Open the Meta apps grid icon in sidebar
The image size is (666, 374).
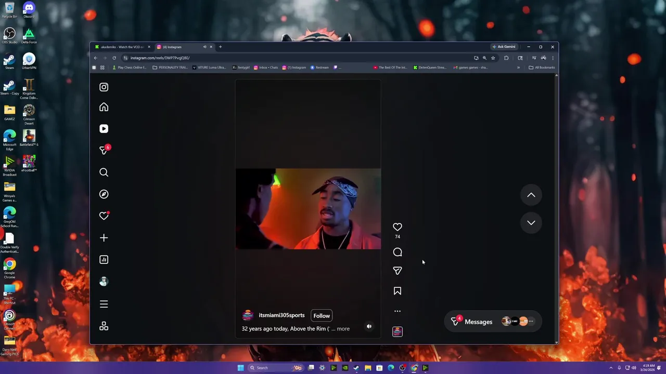104,326
